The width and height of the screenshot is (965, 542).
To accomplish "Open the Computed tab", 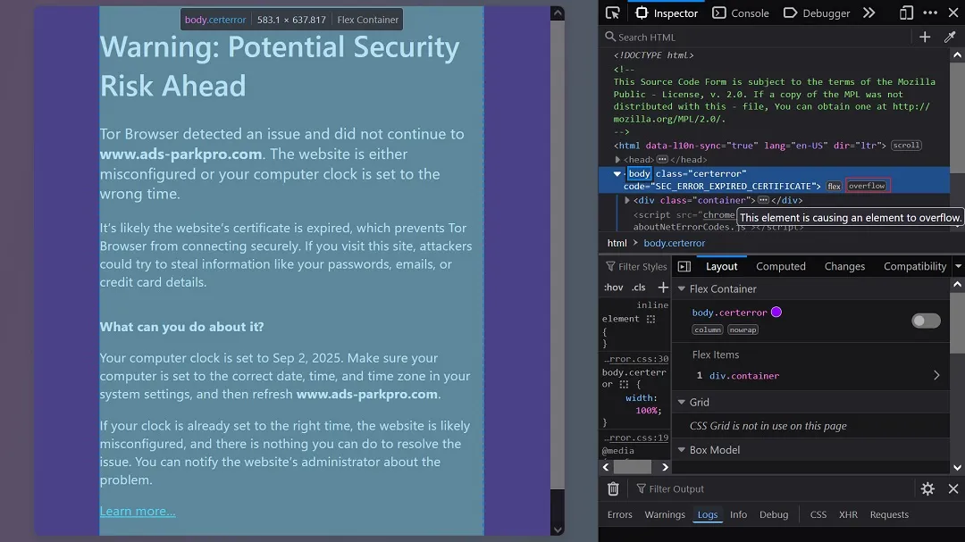I will coord(780,266).
